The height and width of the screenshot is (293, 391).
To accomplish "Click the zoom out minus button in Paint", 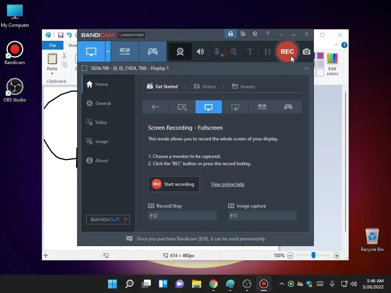I will [290, 256].
